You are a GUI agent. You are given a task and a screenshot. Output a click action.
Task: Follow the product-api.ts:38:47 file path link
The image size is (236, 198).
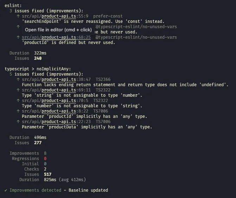(x=56, y=79)
